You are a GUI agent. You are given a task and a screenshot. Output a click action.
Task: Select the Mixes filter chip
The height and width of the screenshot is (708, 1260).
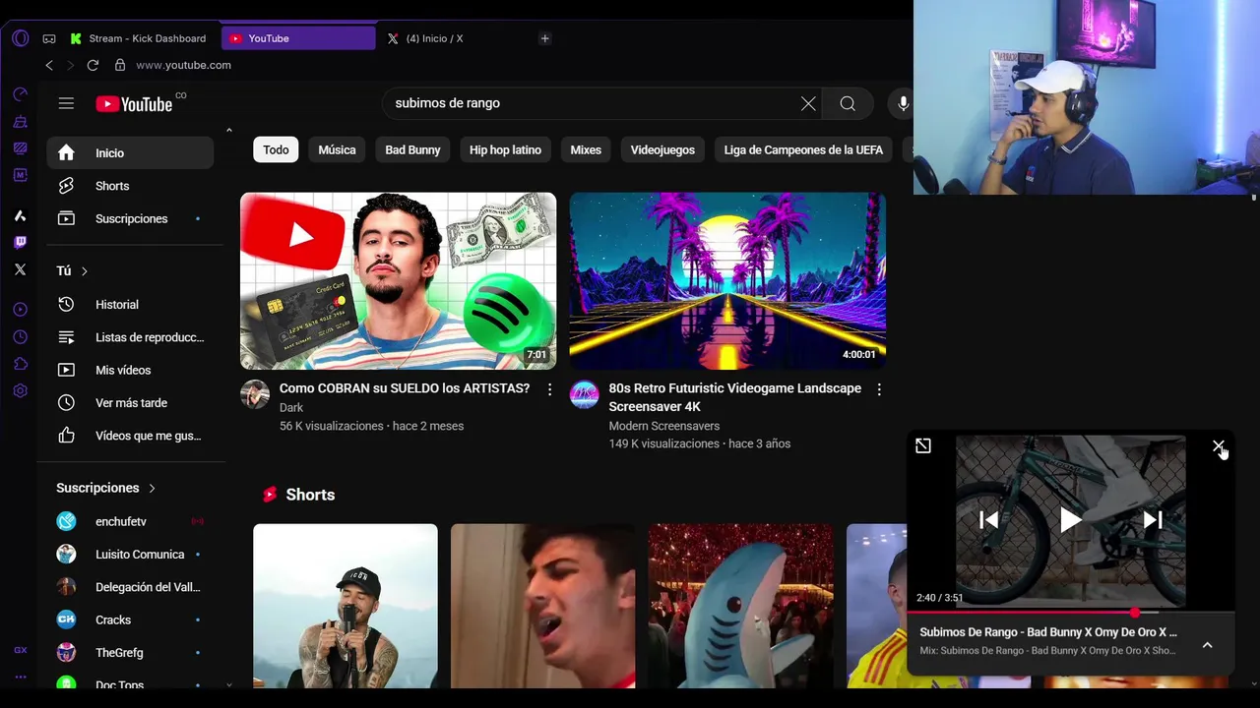[586, 149]
